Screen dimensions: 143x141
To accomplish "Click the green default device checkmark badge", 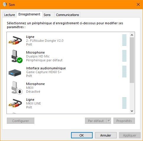I will coord(20,60).
